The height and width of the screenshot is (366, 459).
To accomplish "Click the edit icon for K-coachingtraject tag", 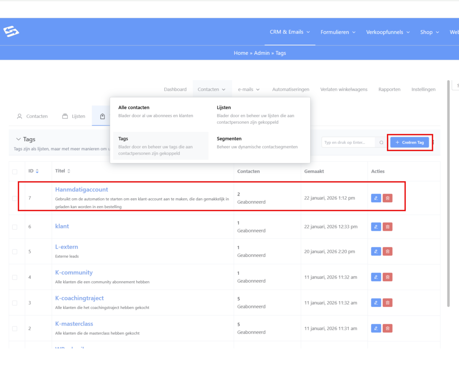I will pyautogui.click(x=376, y=302).
